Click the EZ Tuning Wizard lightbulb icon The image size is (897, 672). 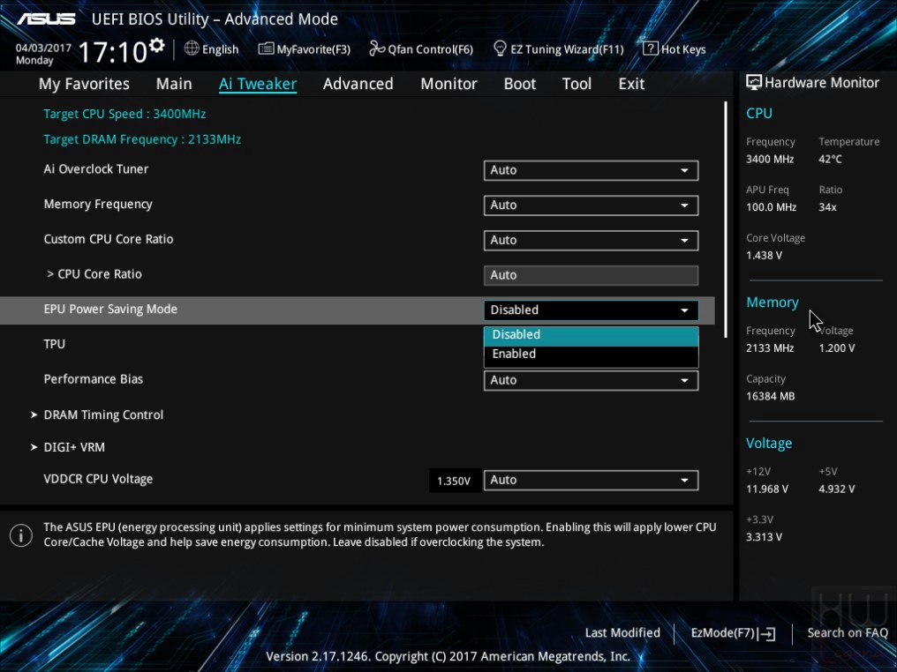(500, 49)
